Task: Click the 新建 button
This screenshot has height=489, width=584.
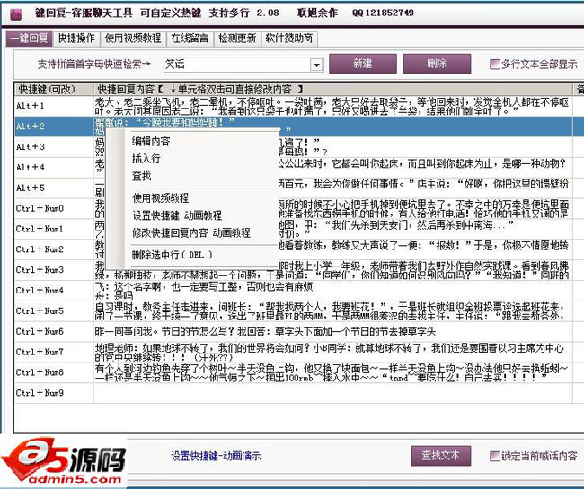Action: pos(362,64)
